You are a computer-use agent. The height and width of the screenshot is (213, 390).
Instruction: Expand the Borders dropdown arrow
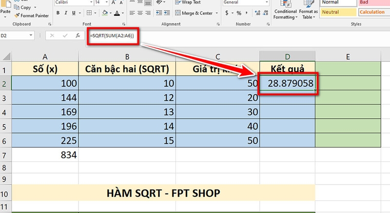[x=95, y=13]
